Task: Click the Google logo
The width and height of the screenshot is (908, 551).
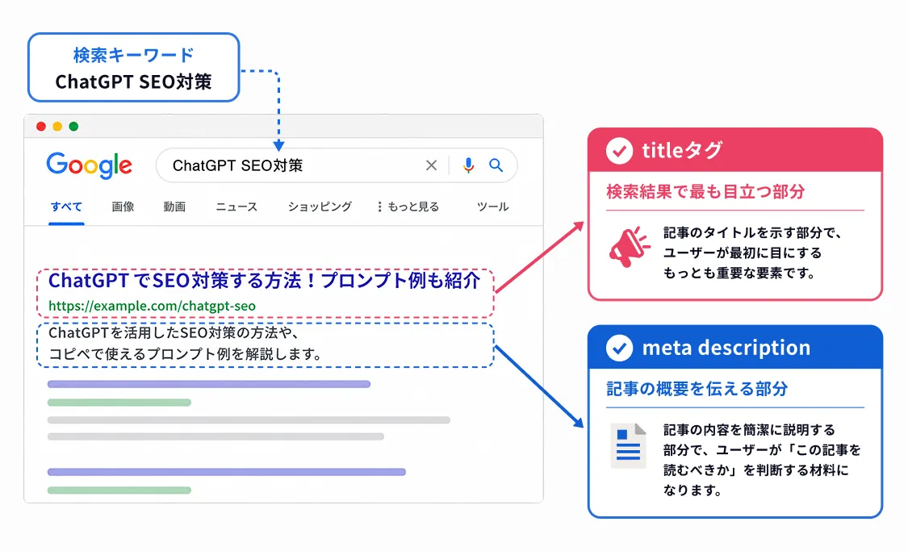Action: (x=89, y=165)
